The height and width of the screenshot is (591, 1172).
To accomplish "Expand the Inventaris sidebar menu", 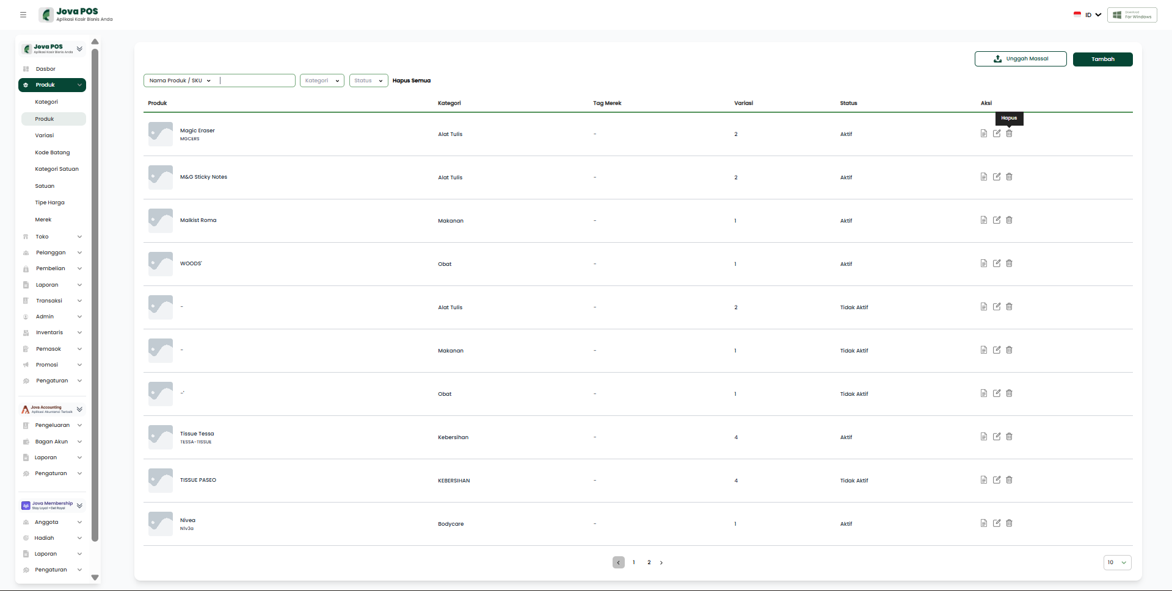I will (52, 332).
